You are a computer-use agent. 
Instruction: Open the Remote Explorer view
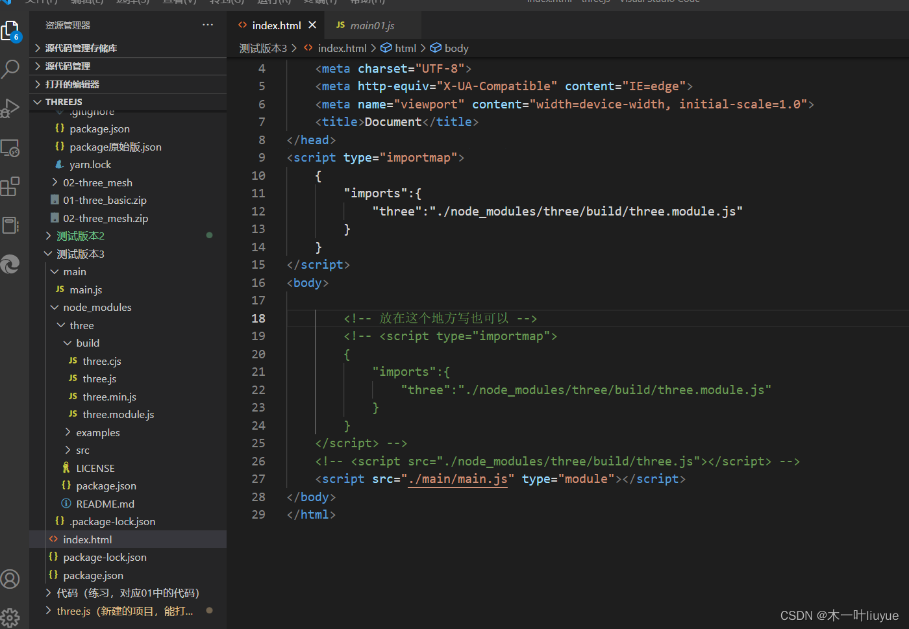[x=10, y=148]
